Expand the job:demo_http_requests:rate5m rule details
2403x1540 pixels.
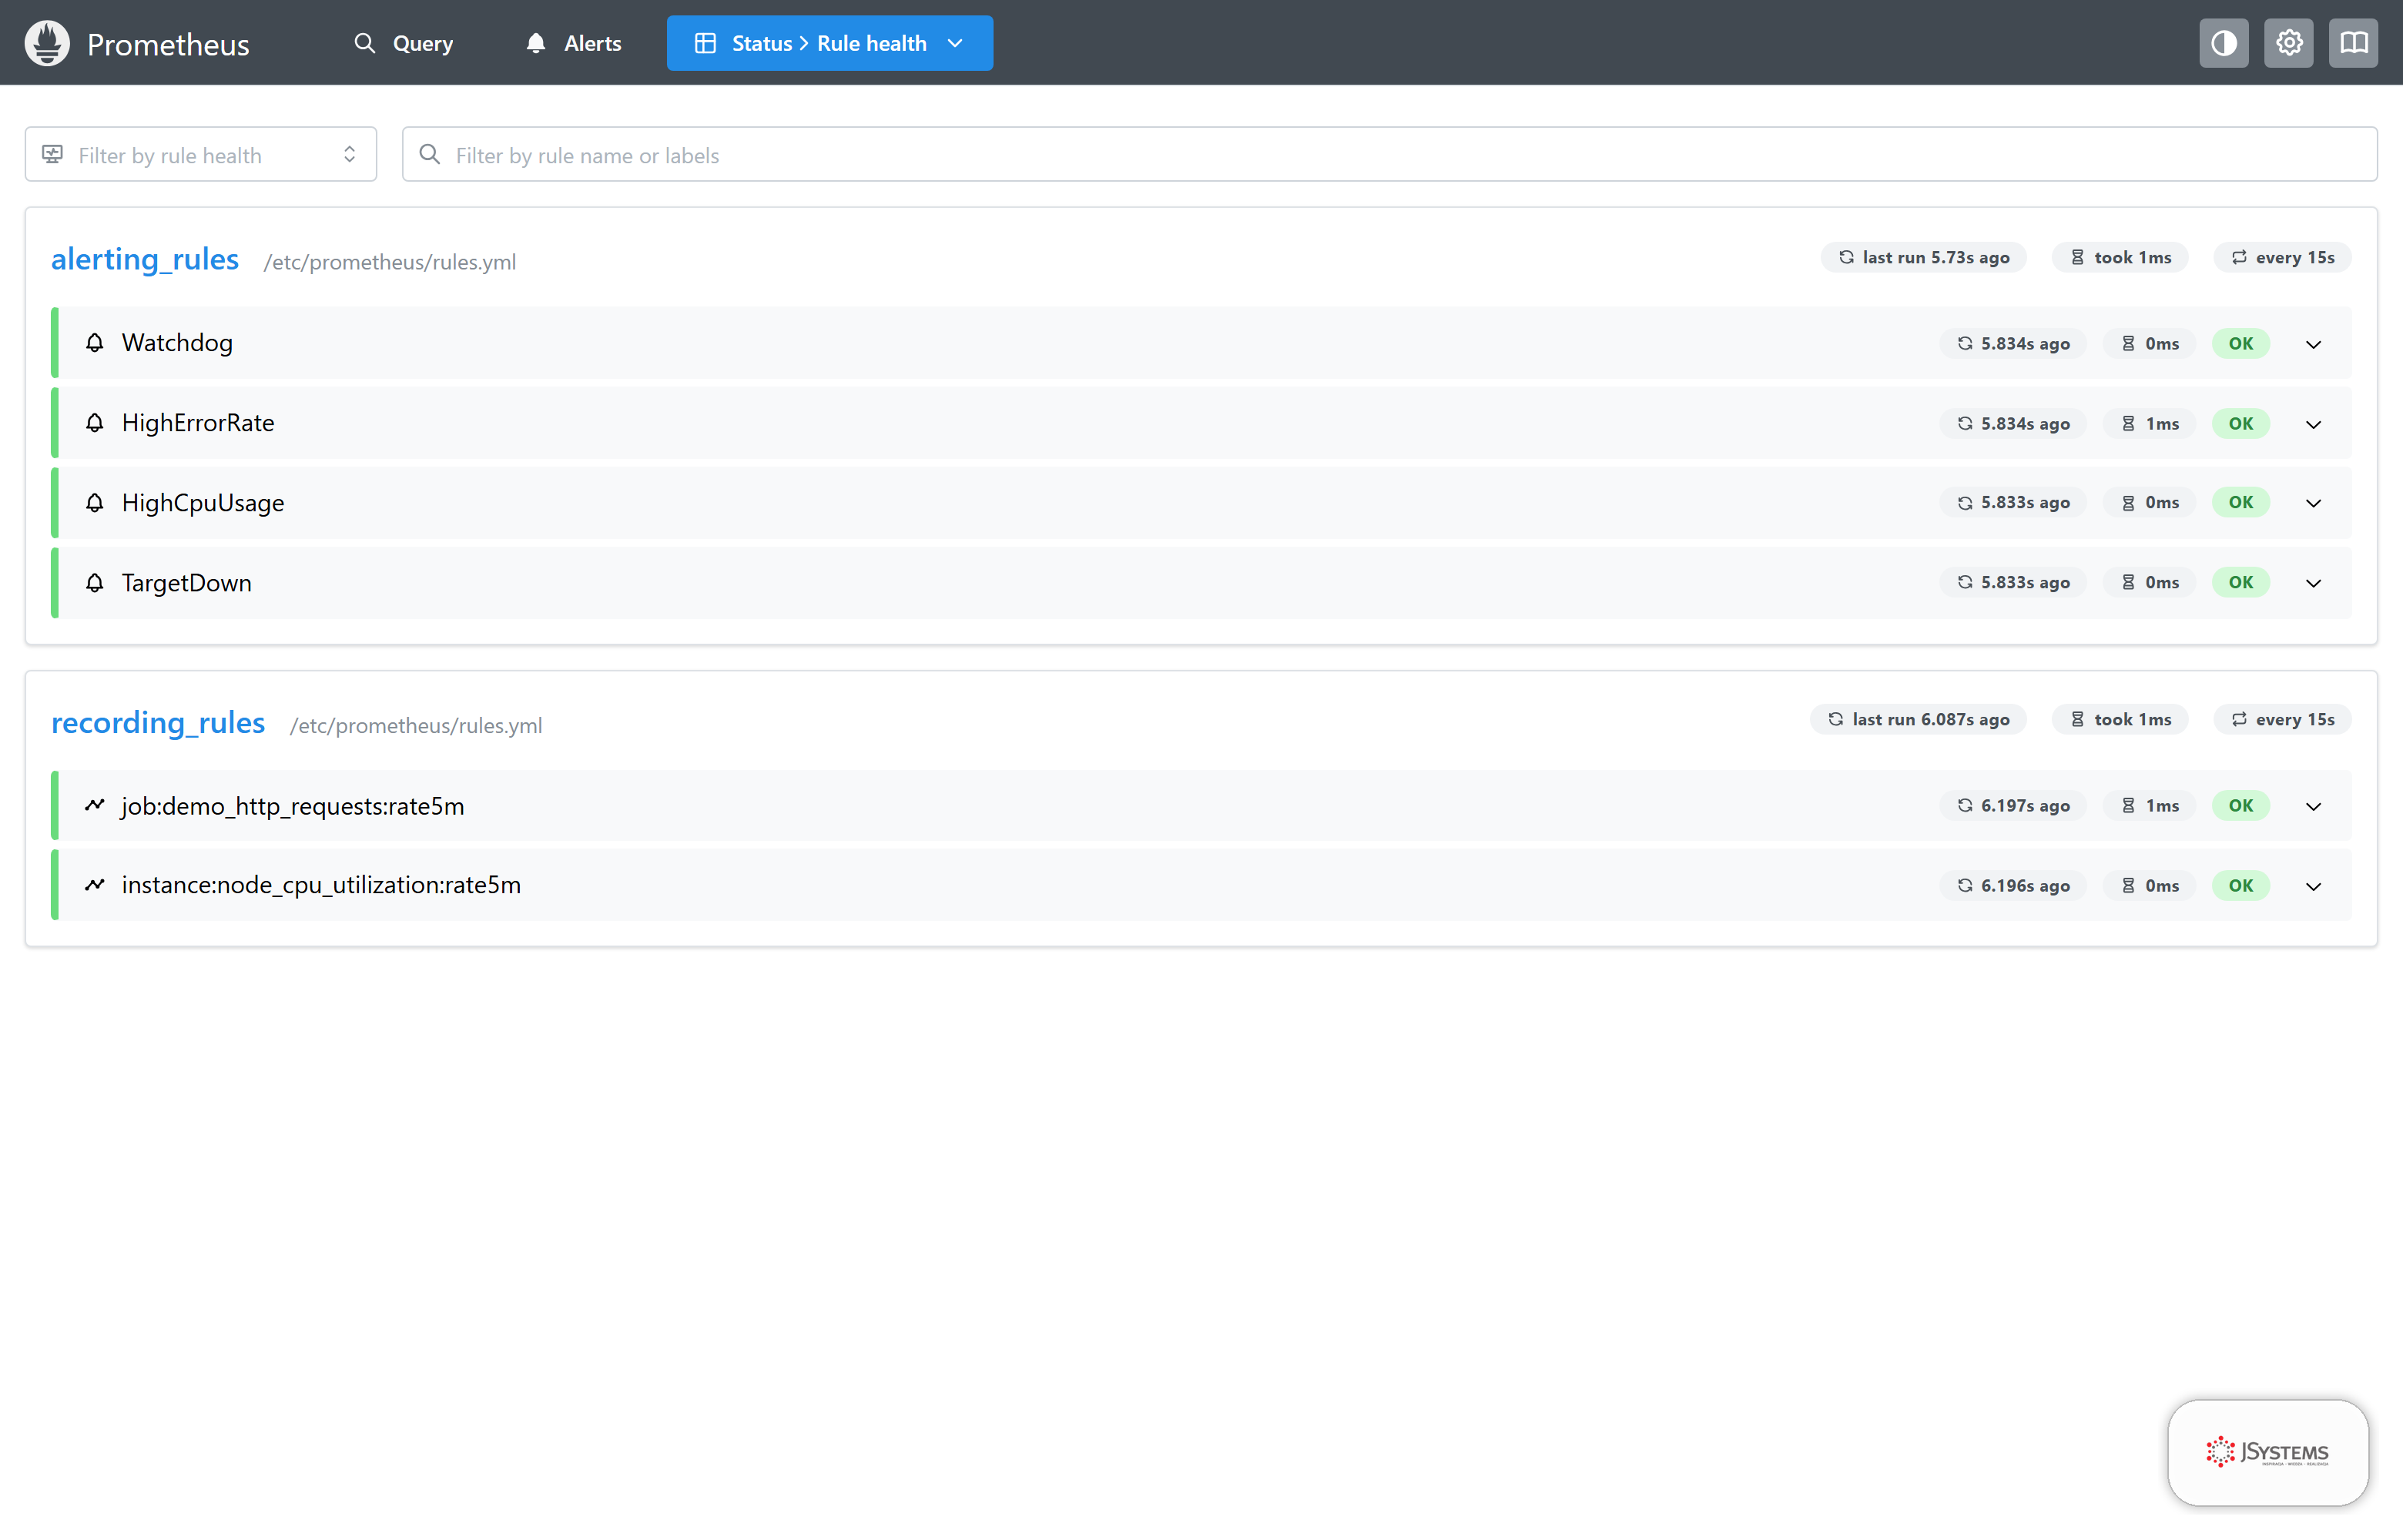point(2313,806)
